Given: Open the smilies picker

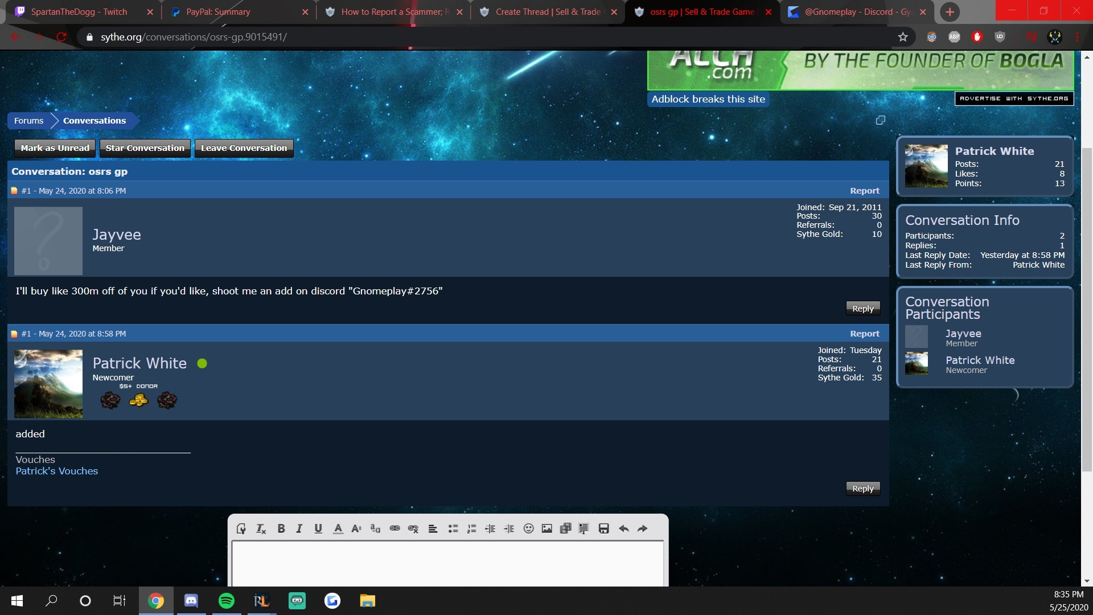Looking at the screenshot, I should 528,528.
